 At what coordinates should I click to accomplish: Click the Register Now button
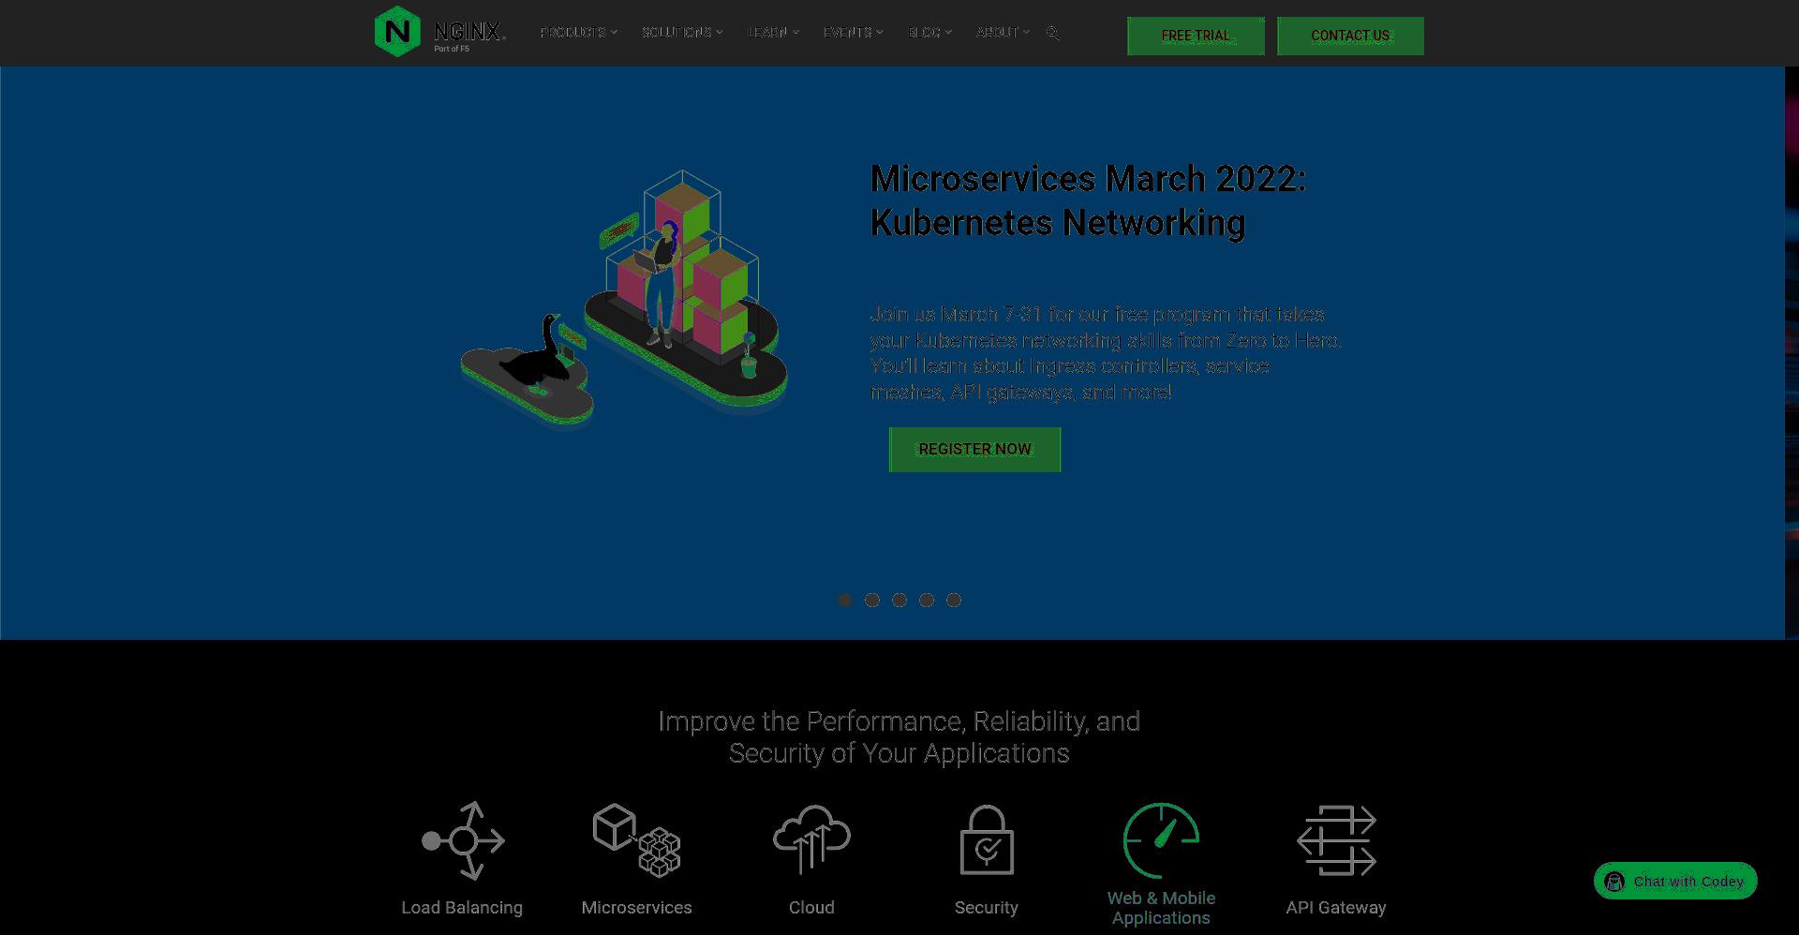click(974, 450)
